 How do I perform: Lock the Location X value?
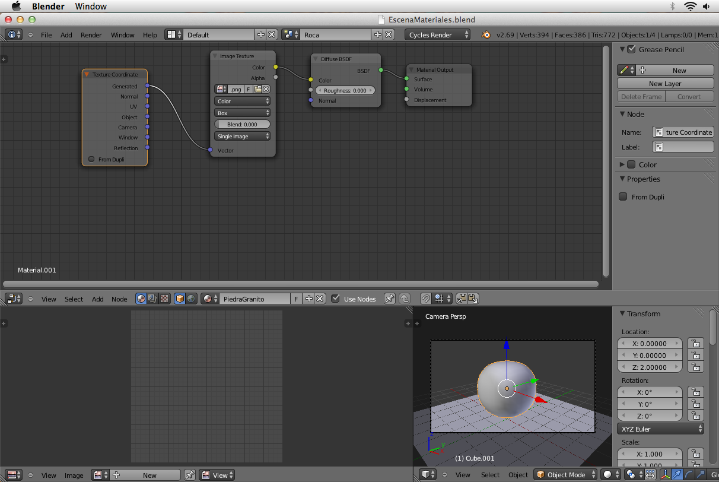(x=695, y=343)
